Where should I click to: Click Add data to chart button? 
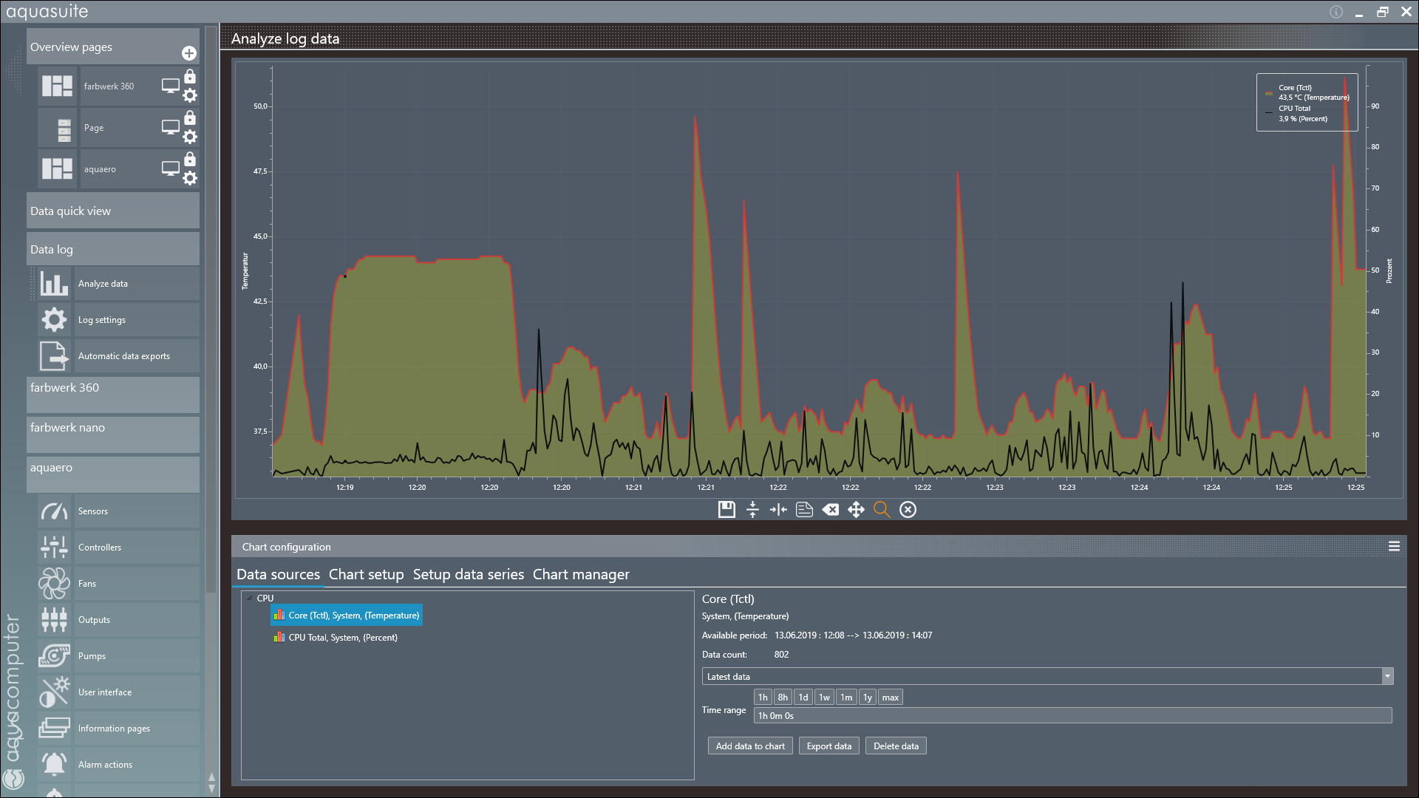[x=749, y=746]
